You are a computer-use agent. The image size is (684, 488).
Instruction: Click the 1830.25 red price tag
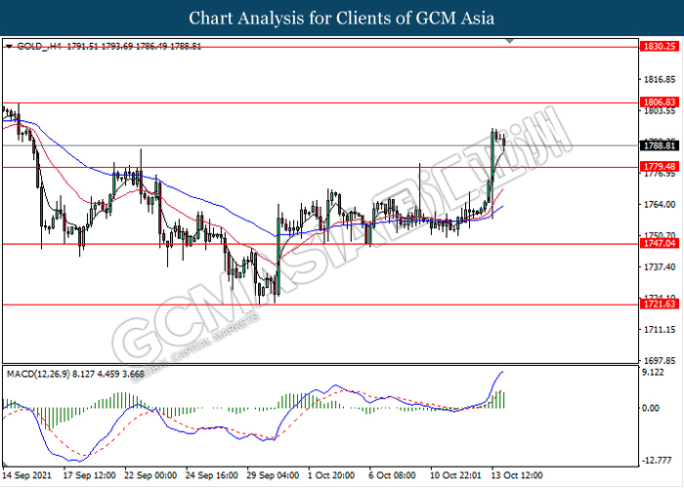pyautogui.click(x=660, y=46)
